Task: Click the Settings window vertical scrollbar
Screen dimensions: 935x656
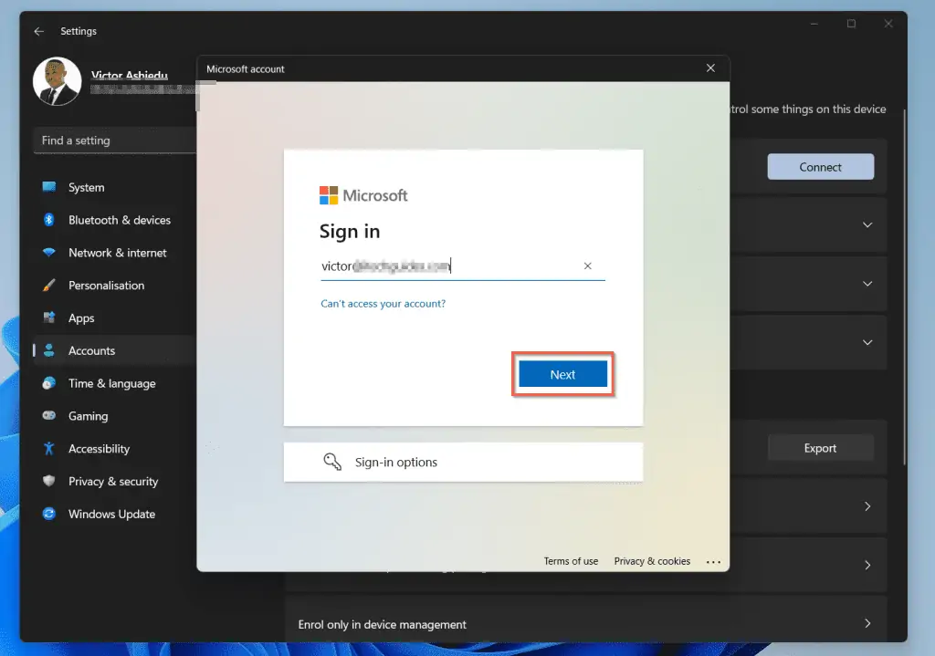Action: click(904, 286)
